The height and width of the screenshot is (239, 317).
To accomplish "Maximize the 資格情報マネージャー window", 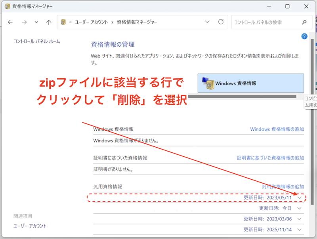I will tap(287, 6).
